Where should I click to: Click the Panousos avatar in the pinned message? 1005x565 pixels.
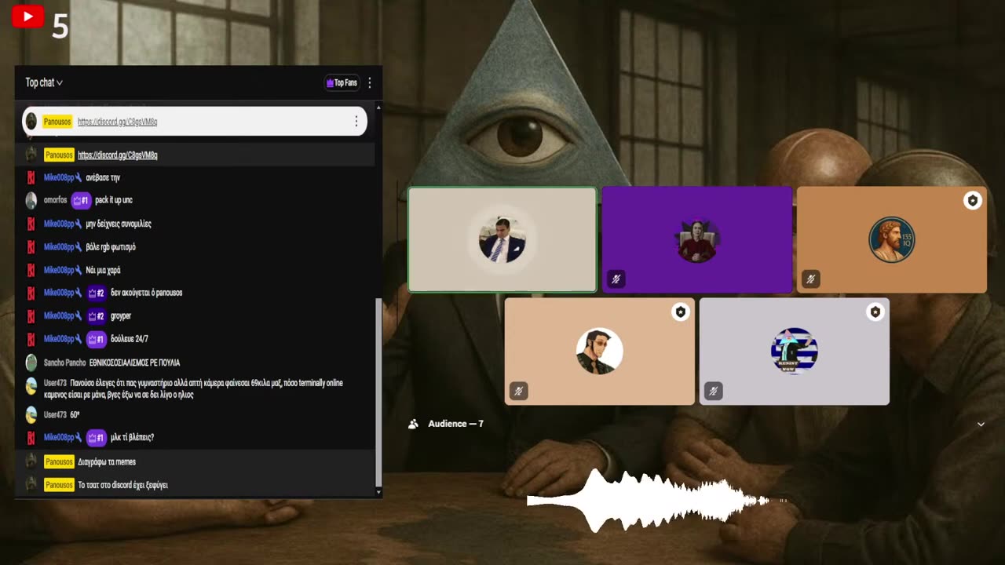pyautogui.click(x=31, y=122)
